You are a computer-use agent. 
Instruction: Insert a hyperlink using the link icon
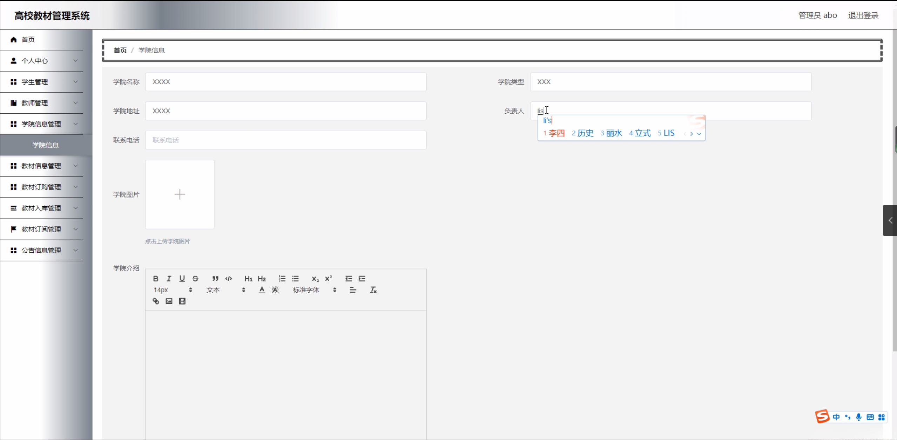156,301
